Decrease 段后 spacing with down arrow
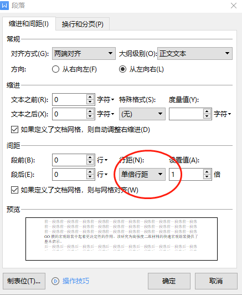 pyautogui.click(x=90, y=177)
